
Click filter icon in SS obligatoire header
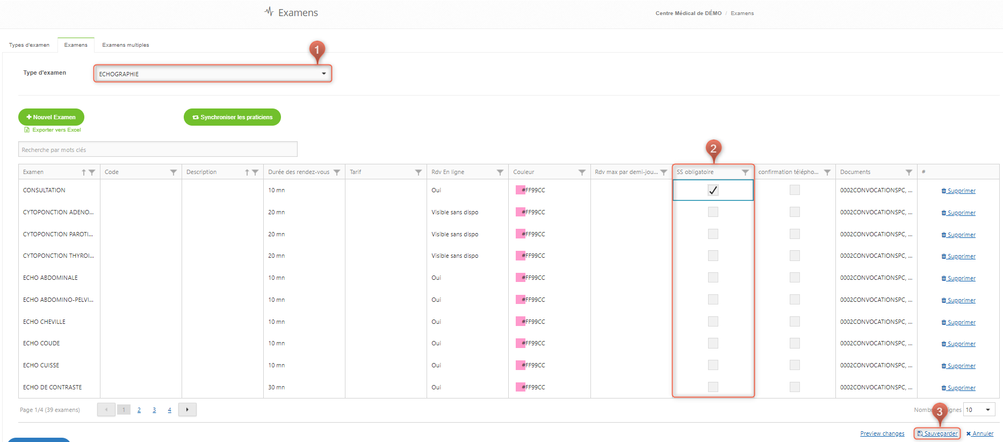click(x=745, y=172)
